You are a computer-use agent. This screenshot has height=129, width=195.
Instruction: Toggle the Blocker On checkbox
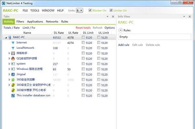(90, 10)
